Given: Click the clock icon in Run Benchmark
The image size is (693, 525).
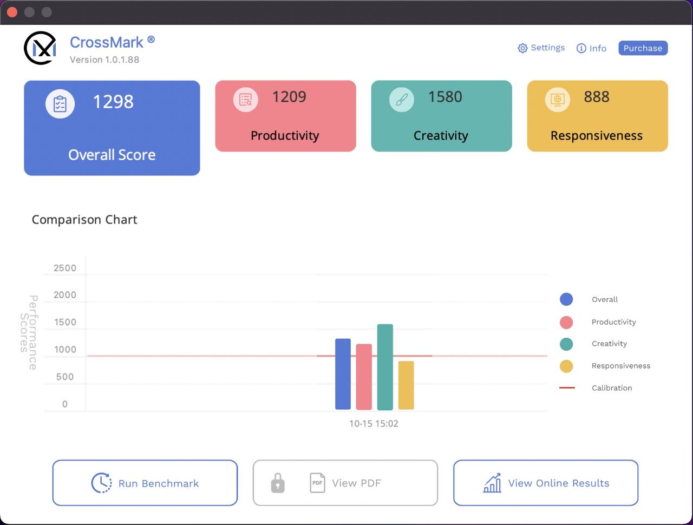Looking at the screenshot, I should [101, 483].
